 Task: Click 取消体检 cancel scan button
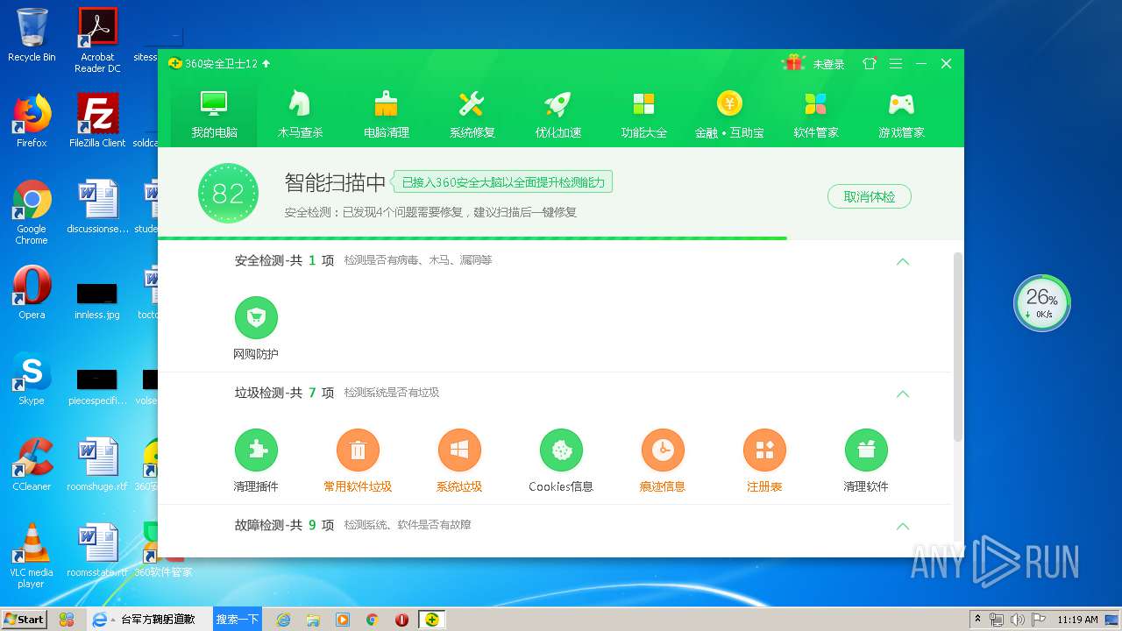870,196
